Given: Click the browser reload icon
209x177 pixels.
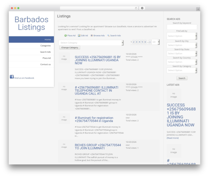Looking at the screenshot, I should click(x=136, y=8).
